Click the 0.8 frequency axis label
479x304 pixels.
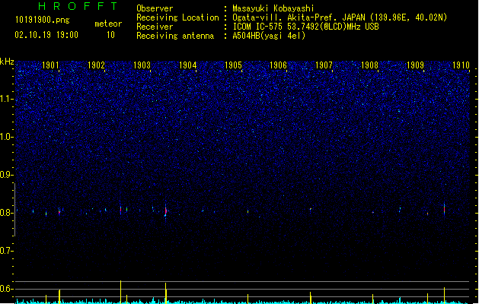coord(6,213)
